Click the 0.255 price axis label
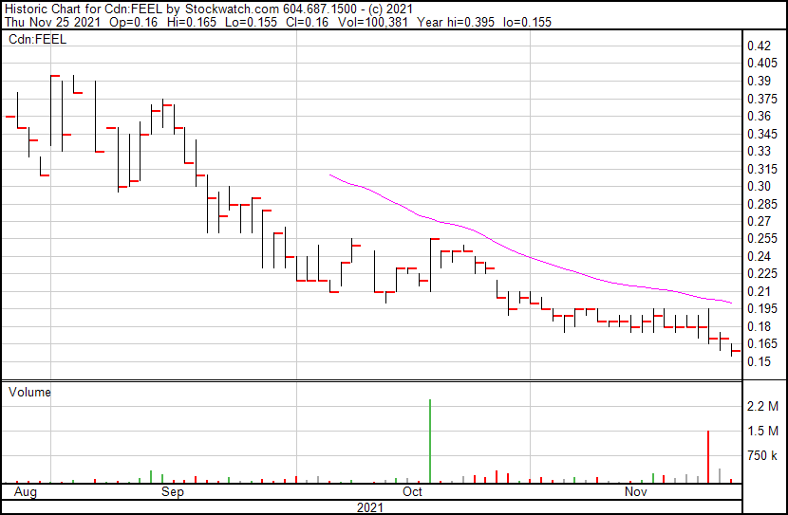This screenshot has width=788, height=515. (762, 238)
